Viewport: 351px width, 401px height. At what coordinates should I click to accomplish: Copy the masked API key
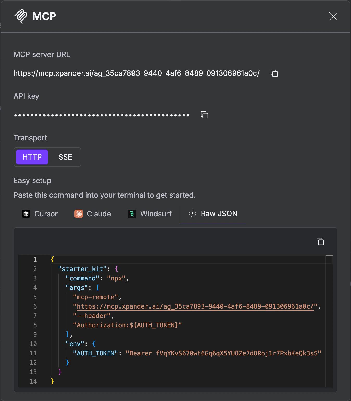coord(204,115)
